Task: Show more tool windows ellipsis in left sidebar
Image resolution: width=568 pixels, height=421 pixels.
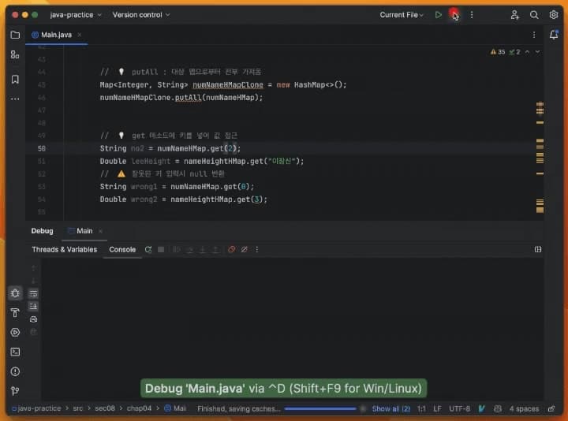Action: (15, 99)
